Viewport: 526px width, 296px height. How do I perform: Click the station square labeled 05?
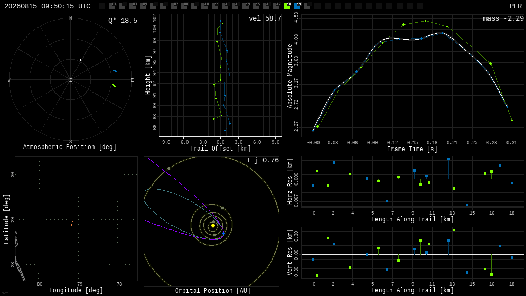click(x=153, y=6)
